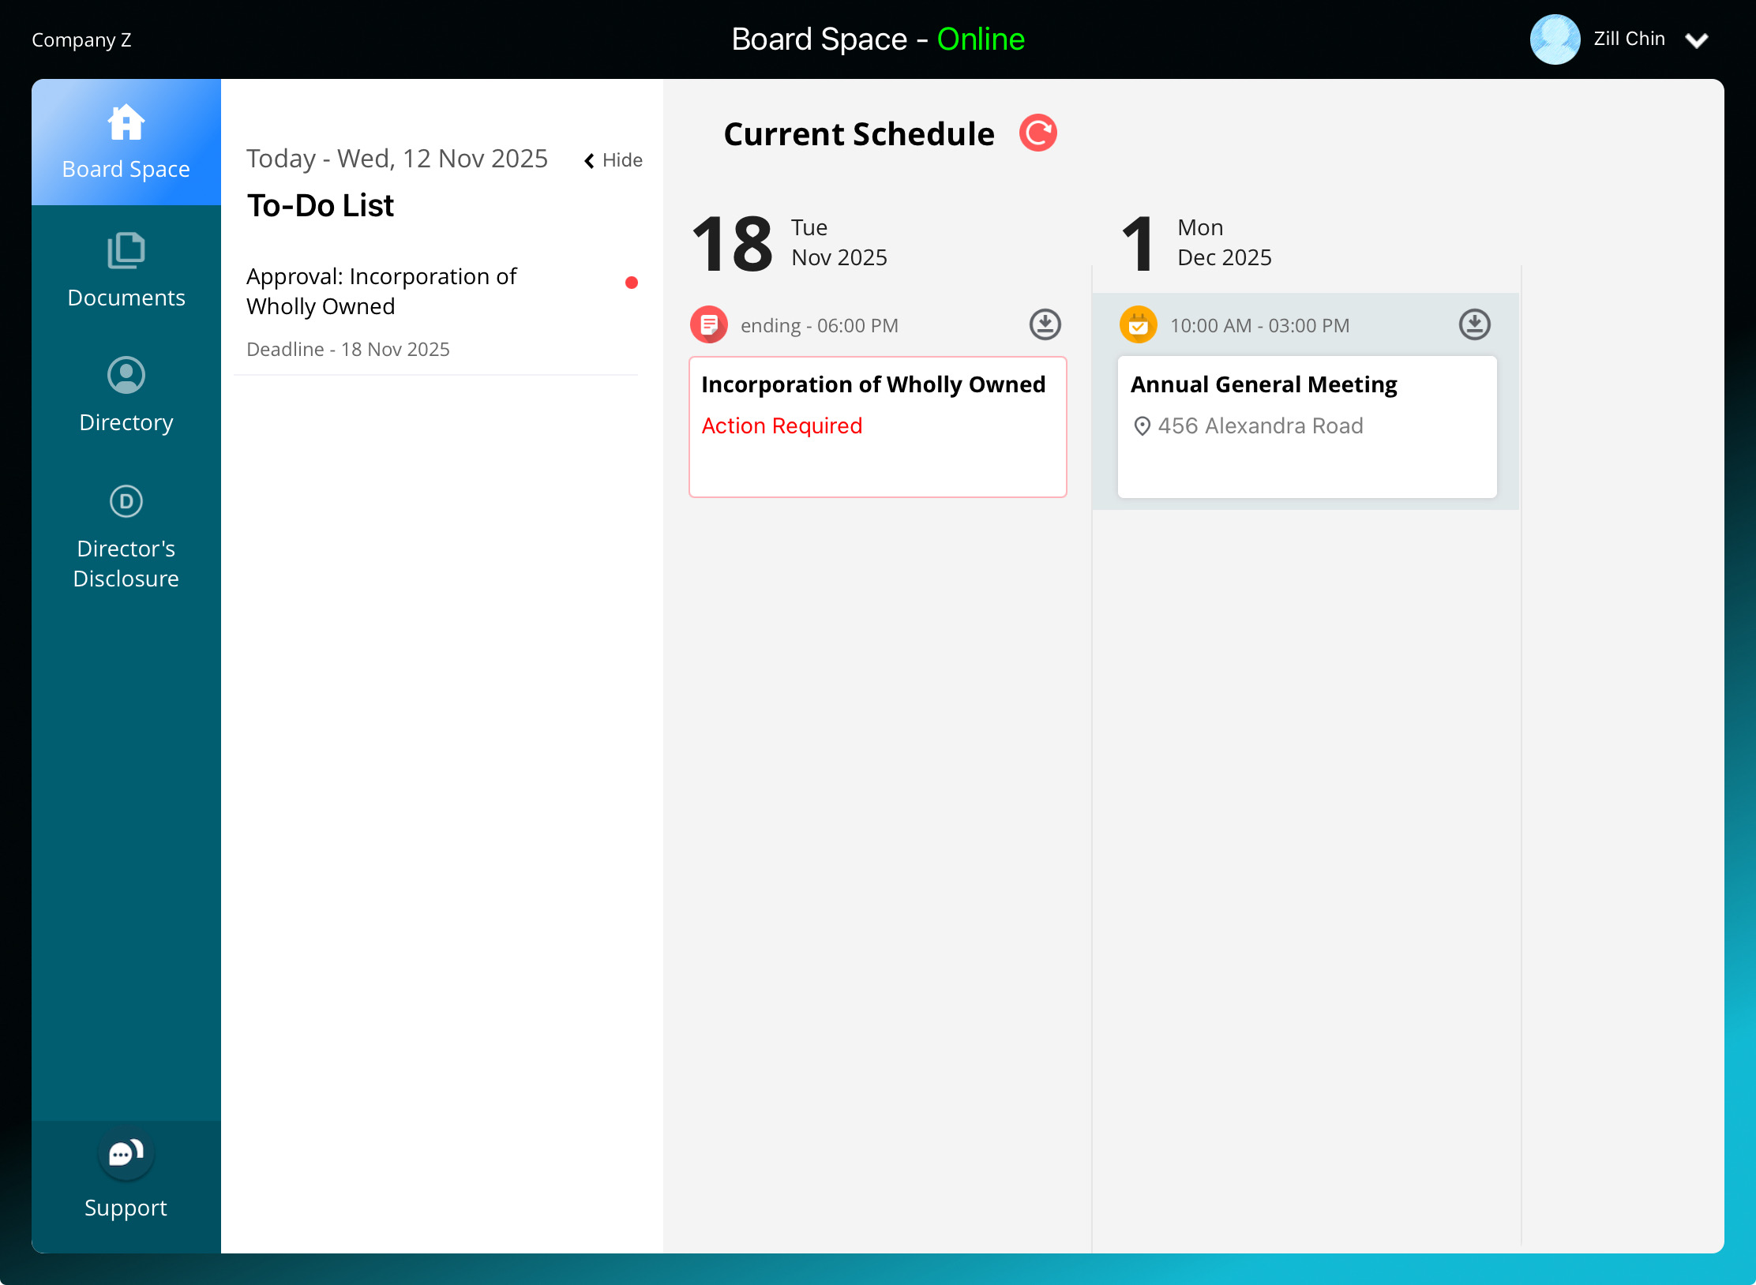The width and height of the screenshot is (1756, 1285).
Task: Open Director's Disclosure icon
Action: (126, 501)
